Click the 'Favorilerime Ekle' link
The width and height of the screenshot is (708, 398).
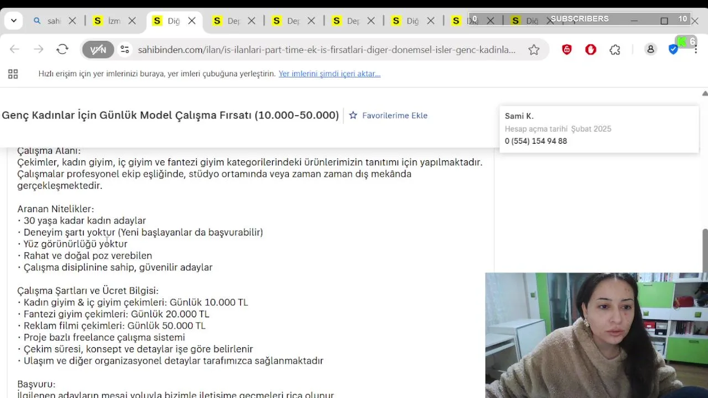pos(395,116)
